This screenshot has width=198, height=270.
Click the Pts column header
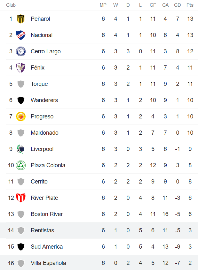coord(190,5)
